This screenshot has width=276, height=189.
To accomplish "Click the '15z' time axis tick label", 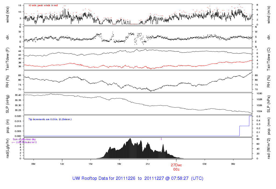I will [91, 164].
